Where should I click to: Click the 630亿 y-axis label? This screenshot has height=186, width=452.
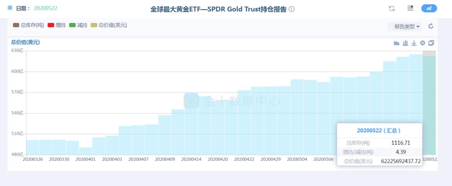(x=17, y=50)
